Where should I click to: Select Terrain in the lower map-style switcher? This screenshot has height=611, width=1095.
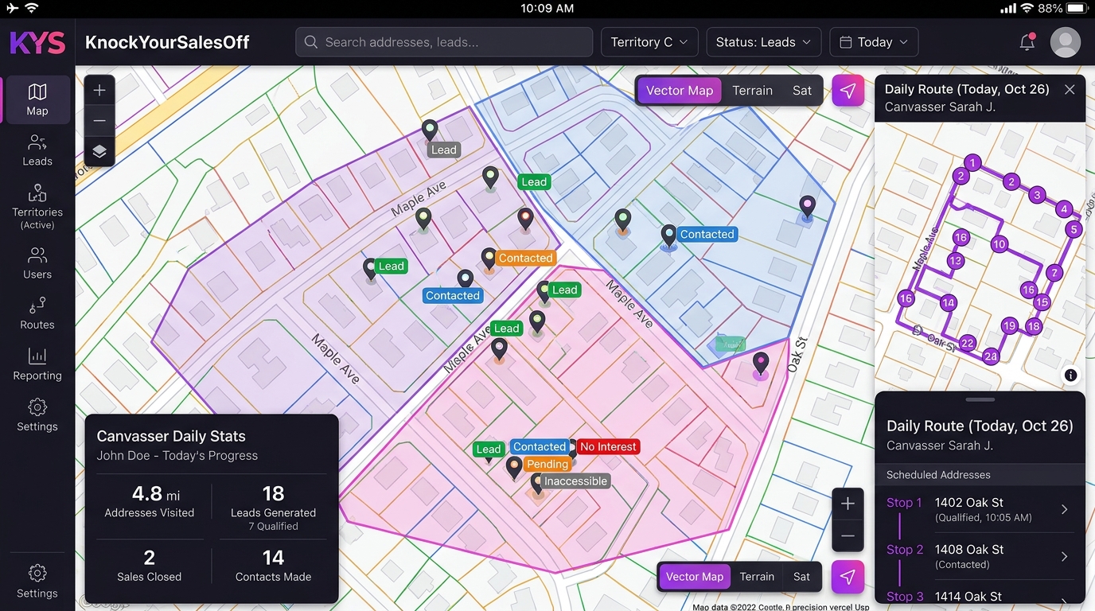point(757,577)
